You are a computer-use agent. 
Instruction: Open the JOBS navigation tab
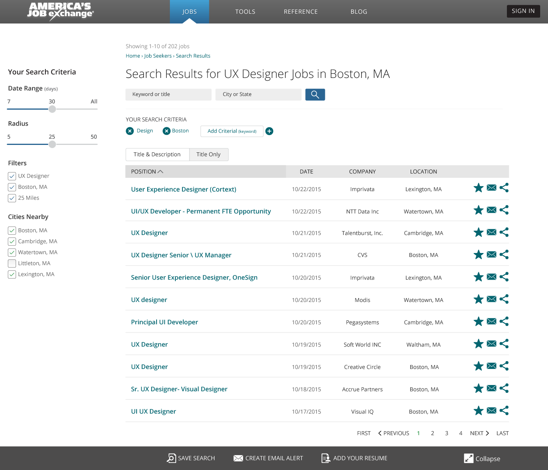point(189,12)
